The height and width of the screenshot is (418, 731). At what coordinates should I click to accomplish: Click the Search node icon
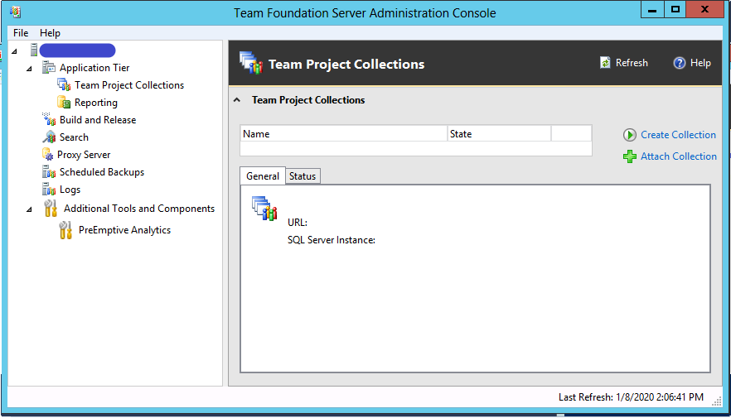pos(48,137)
